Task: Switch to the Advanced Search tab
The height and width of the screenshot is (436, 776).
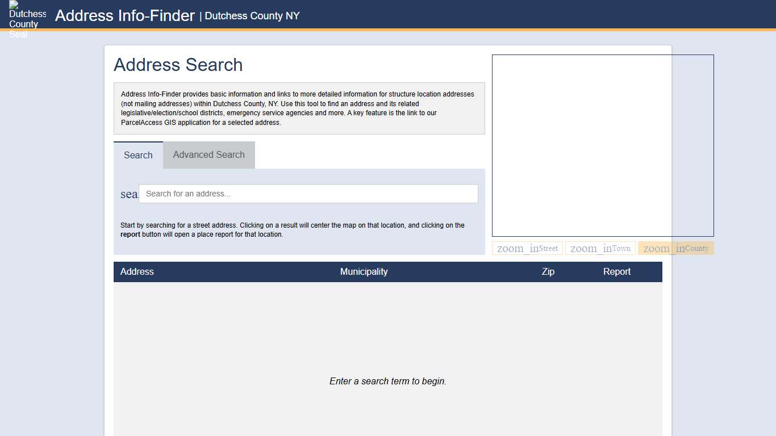Action: [x=208, y=154]
